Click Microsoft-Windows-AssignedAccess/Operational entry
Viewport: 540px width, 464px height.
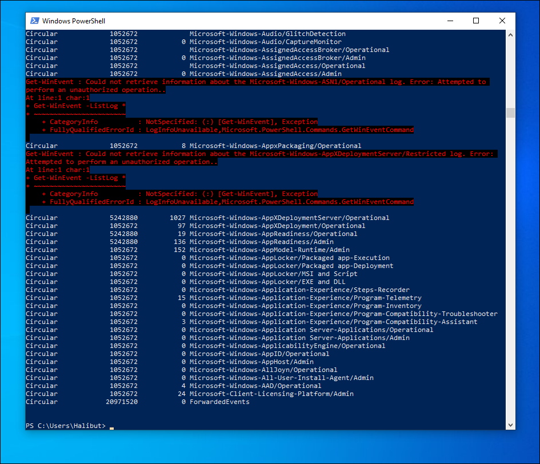point(277,66)
